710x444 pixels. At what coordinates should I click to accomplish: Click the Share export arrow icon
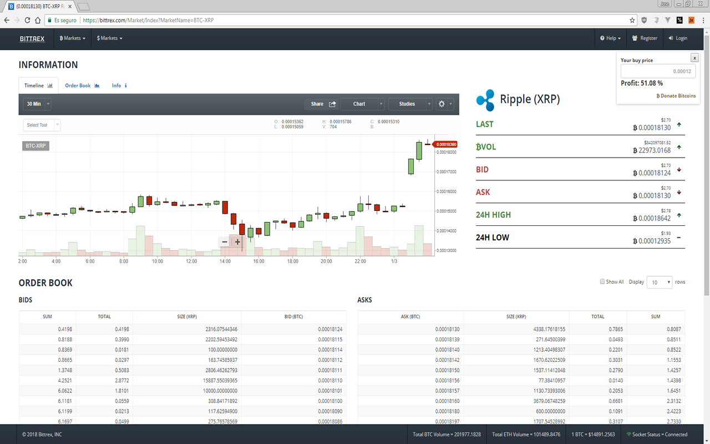coord(333,104)
